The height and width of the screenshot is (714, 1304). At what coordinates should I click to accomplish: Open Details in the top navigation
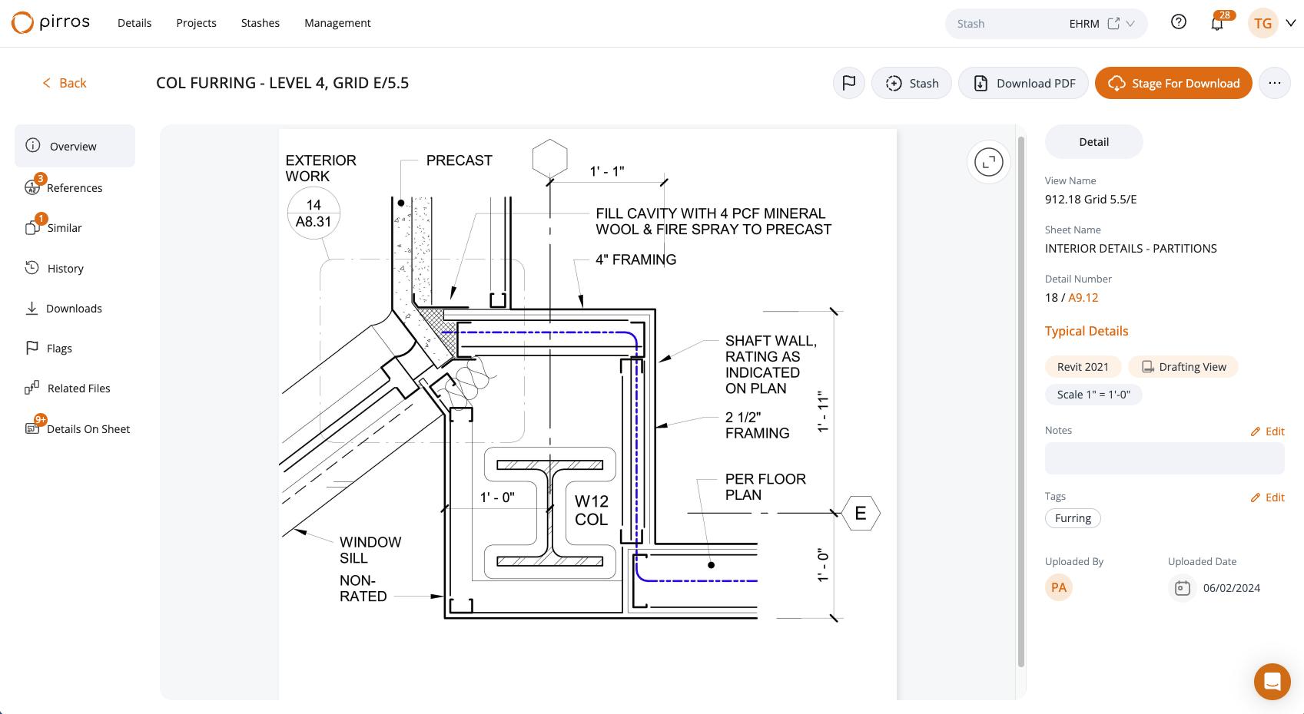point(134,23)
